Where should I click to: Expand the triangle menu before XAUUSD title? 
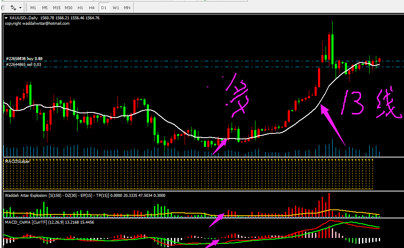click(x=6, y=18)
